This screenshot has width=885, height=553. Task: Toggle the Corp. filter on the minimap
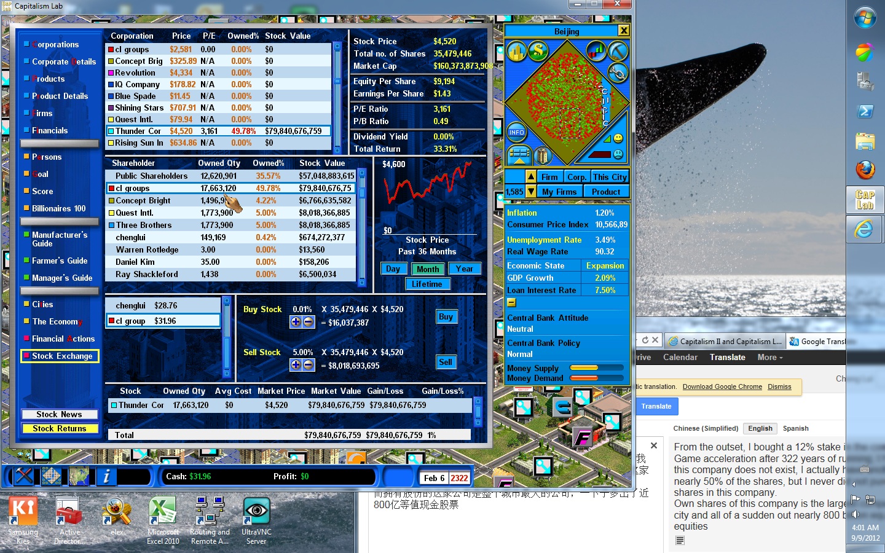pyautogui.click(x=577, y=177)
